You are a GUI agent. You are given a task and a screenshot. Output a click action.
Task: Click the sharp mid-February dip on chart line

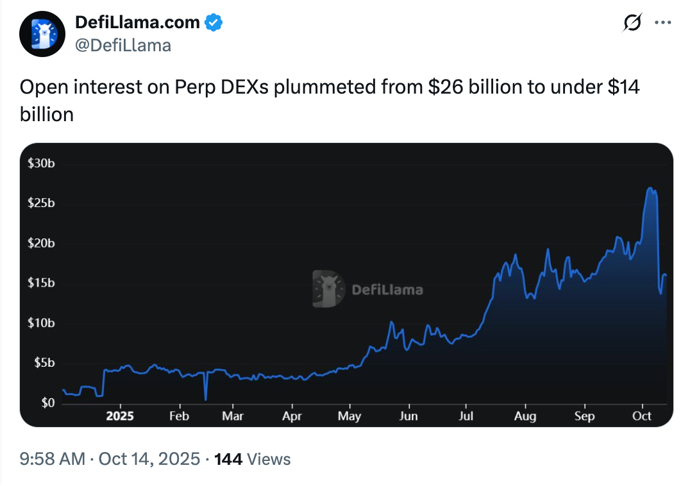(206, 399)
